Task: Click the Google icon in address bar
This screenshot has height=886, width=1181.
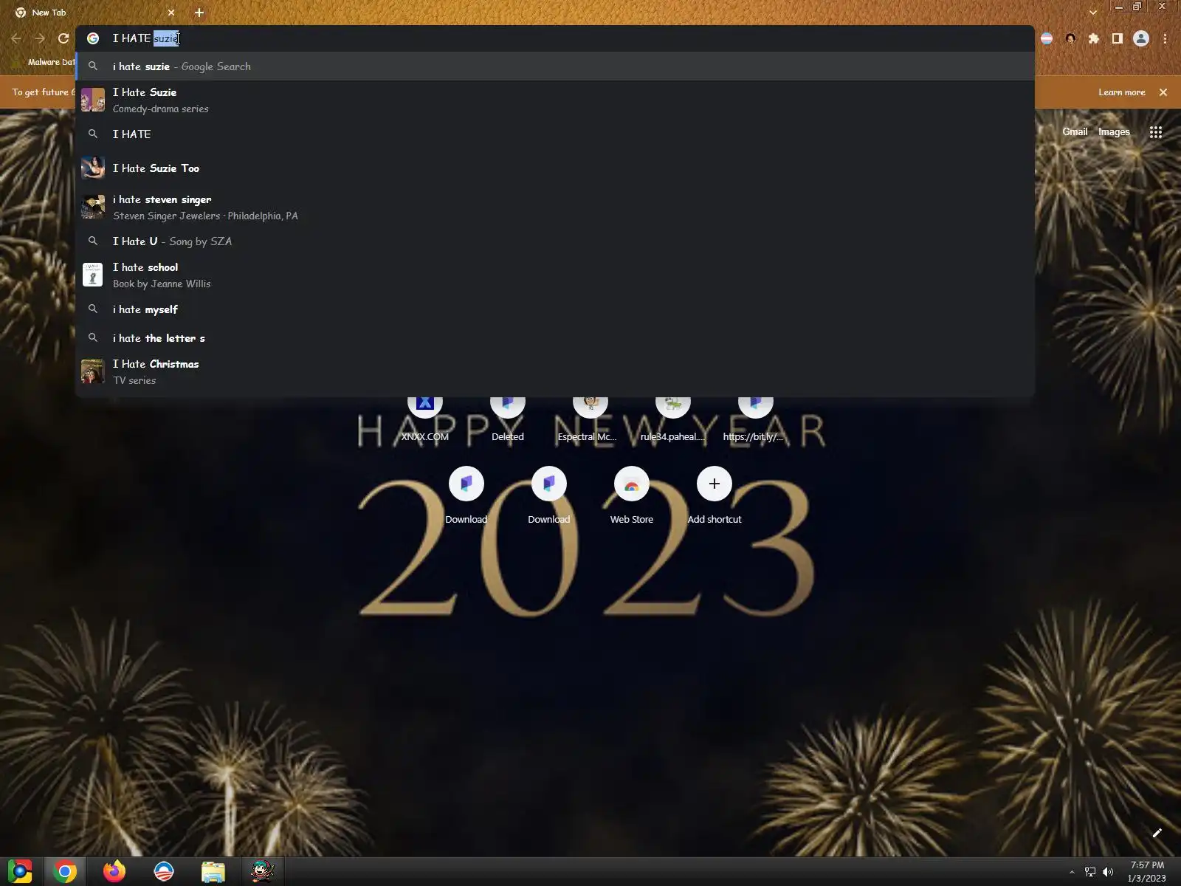Action: pos(93,38)
